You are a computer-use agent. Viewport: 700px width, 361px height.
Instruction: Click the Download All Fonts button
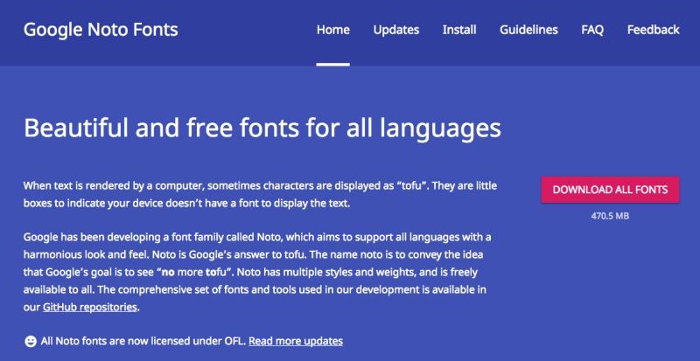pyautogui.click(x=610, y=190)
